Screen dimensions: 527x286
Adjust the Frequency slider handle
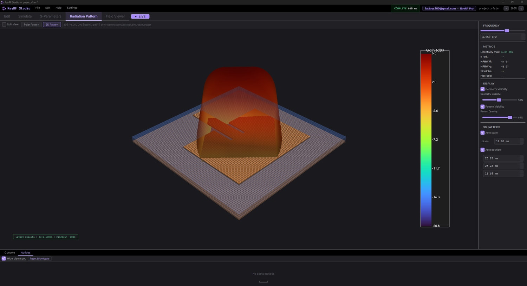(507, 31)
